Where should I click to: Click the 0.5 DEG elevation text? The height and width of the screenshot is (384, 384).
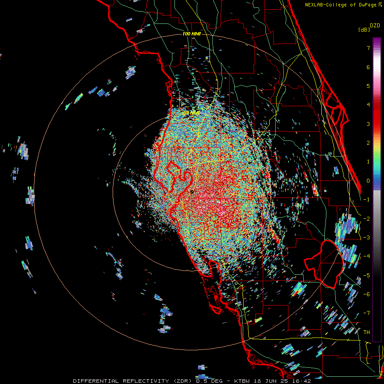point(209,381)
